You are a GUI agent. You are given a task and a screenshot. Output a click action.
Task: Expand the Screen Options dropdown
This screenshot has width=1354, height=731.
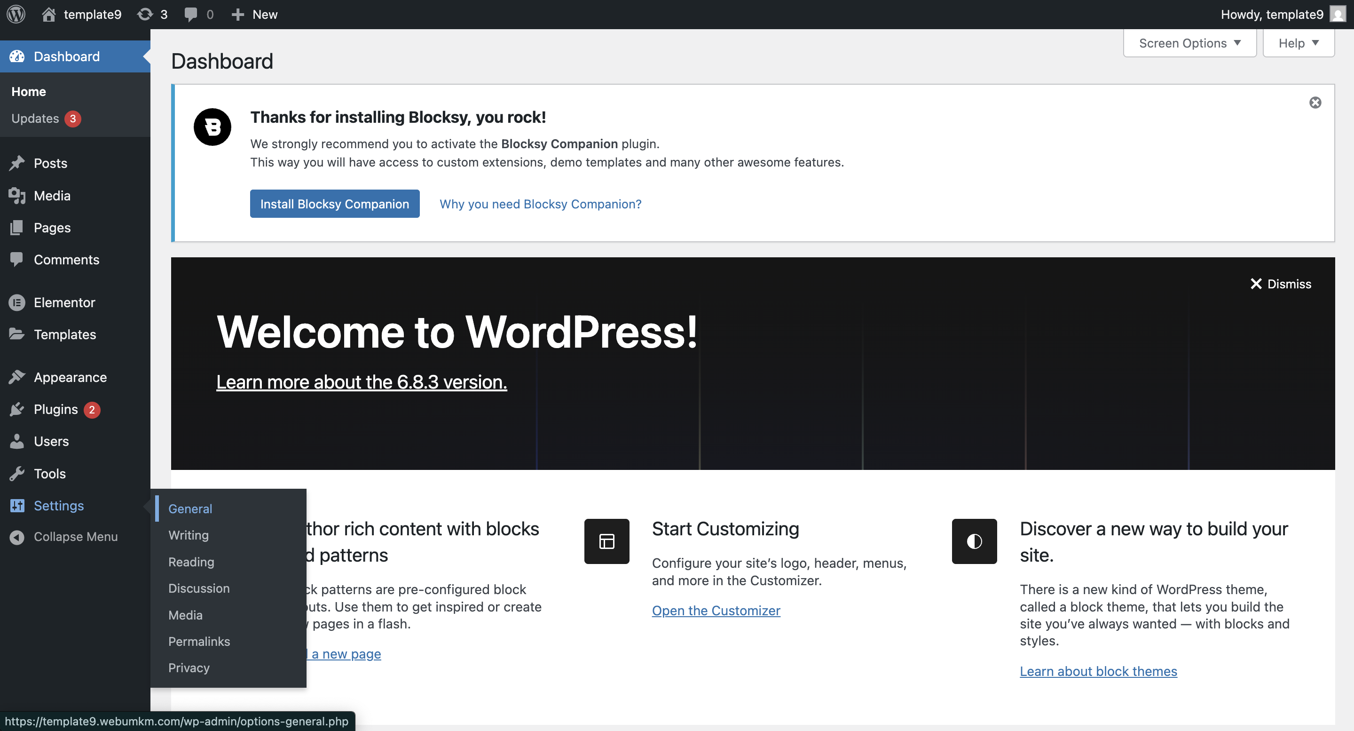pyautogui.click(x=1189, y=43)
